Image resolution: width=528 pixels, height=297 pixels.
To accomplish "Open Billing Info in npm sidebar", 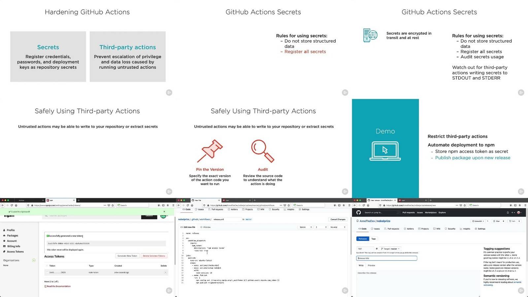I will tap(12, 246).
